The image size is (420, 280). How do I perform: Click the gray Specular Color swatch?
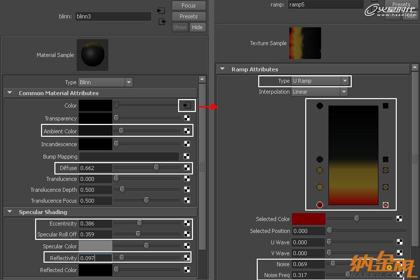(x=95, y=246)
